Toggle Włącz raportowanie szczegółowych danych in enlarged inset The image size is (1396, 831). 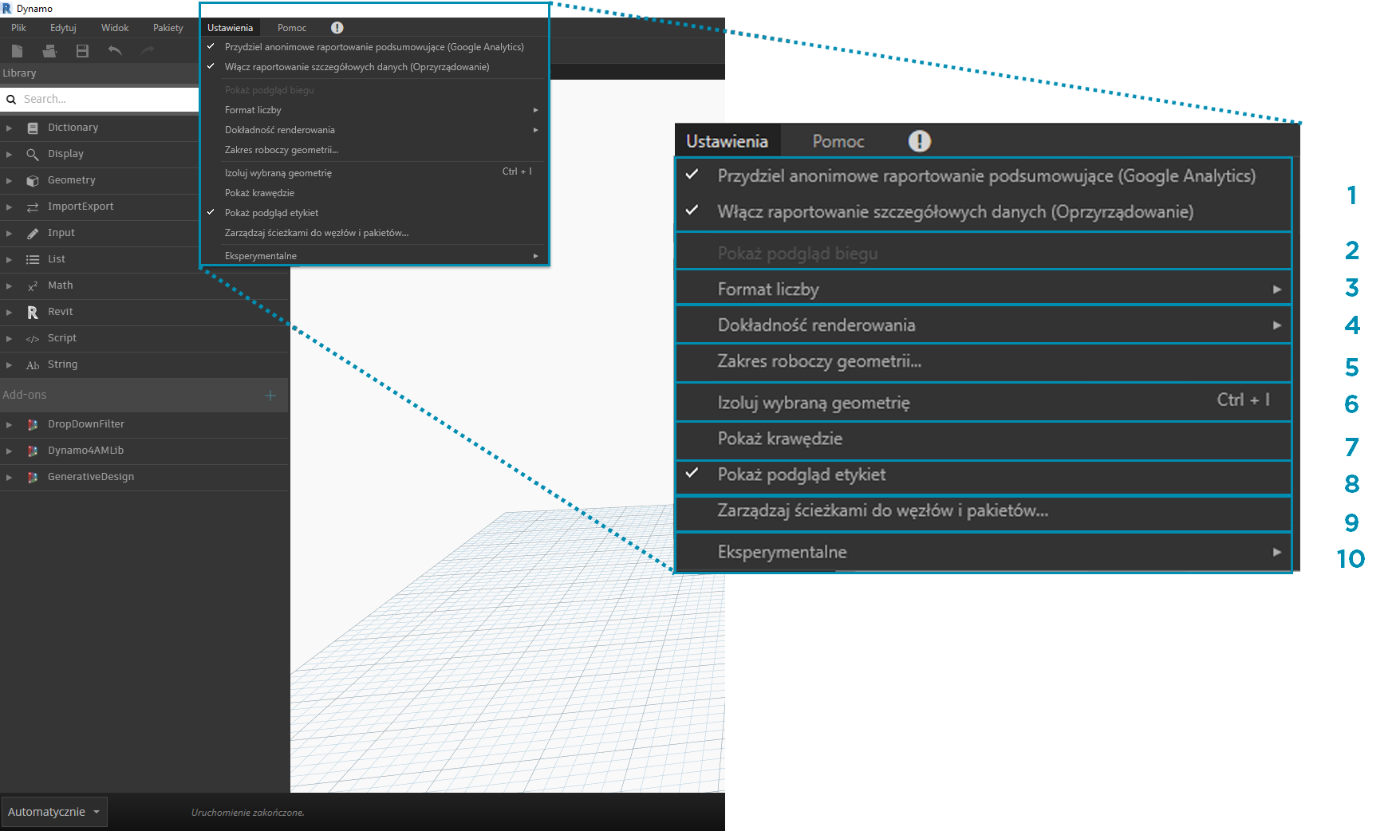click(x=984, y=212)
